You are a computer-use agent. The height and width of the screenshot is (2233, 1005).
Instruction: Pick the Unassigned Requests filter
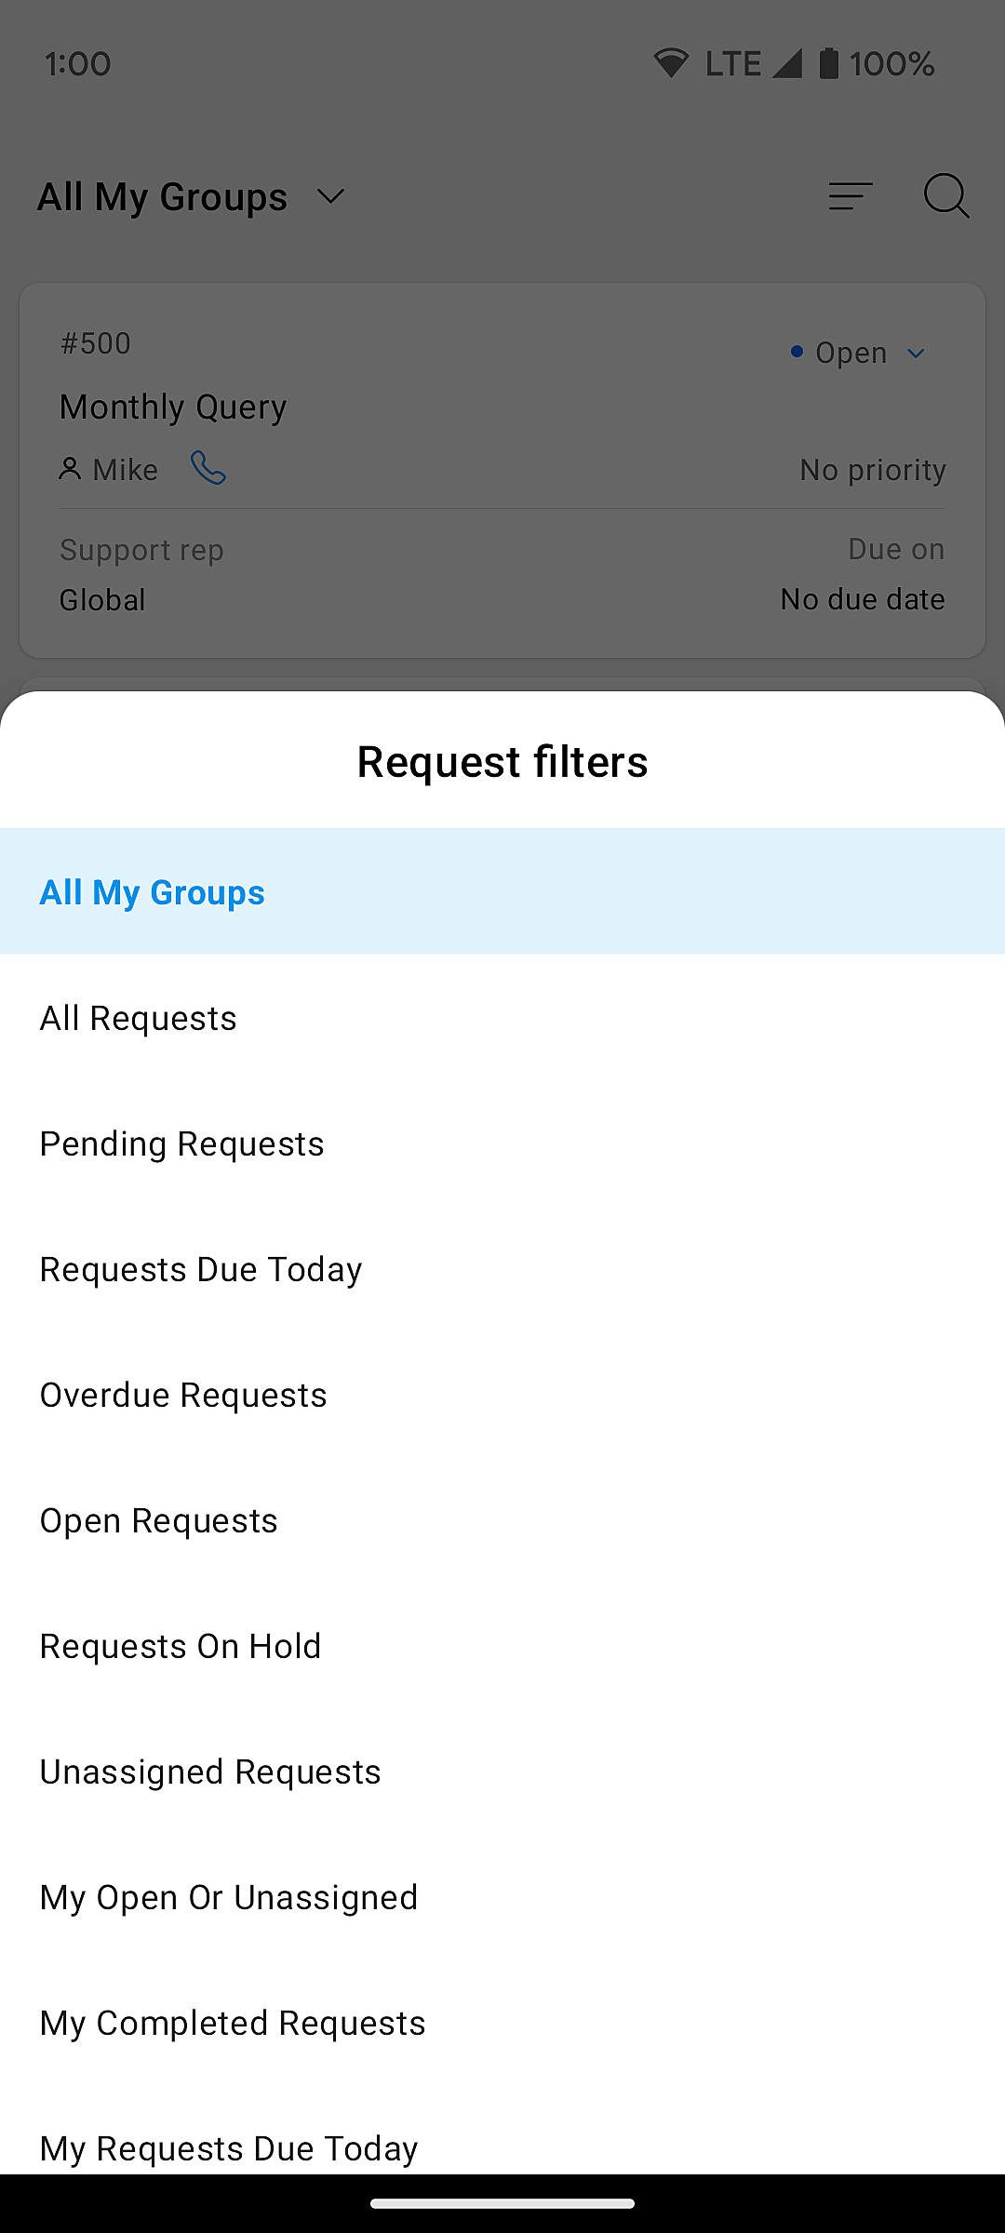tap(210, 1772)
